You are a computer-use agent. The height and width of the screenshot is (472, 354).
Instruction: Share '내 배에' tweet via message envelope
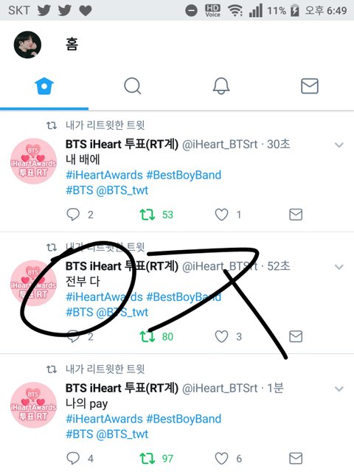point(296,215)
